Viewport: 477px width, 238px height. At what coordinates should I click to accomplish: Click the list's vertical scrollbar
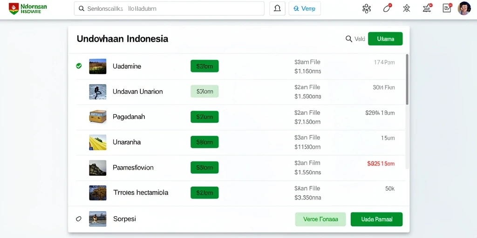point(407,79)
